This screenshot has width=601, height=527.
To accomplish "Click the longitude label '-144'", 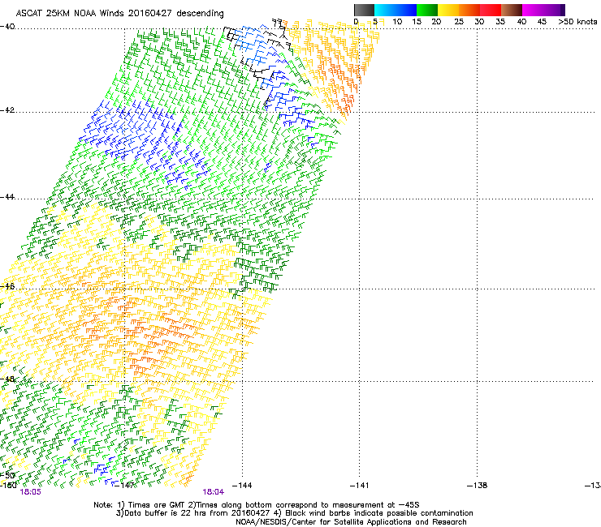I will pyautogui.click(x=242, y=486).
